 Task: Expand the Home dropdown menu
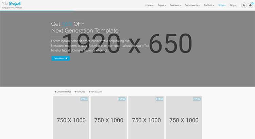point(149,5)
